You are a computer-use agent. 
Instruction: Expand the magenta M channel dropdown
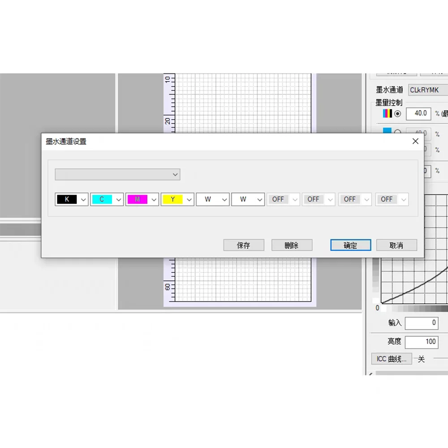point(154,200)
